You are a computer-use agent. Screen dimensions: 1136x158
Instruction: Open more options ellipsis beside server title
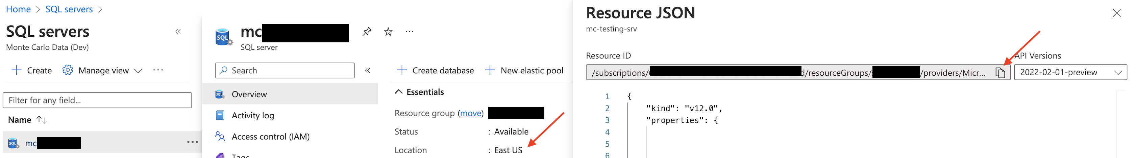coord(409,32)
